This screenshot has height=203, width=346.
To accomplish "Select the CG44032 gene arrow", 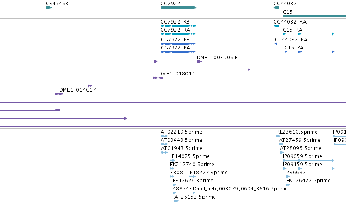I will click(x=276, y=8).
